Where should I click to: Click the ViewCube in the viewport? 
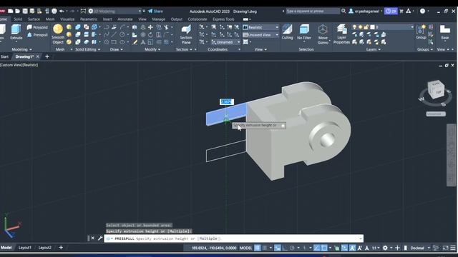click(x=436, y=89)
